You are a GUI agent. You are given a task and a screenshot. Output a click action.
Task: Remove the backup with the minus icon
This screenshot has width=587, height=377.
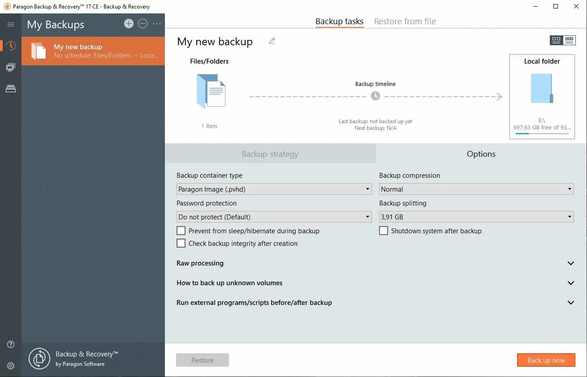pyautogui.click(x=142, y=24)
